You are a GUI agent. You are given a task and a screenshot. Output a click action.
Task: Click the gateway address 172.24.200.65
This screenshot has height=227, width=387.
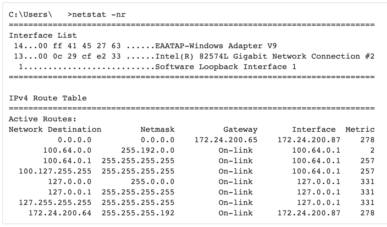[226, 140]
